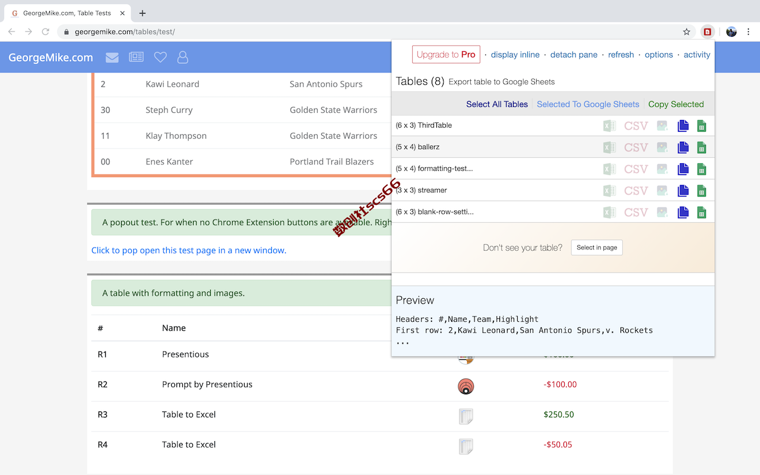This screenshot has height=475, width=760.
Task: Copy streamer table to clipboard
Action: (x=683, y=191)
